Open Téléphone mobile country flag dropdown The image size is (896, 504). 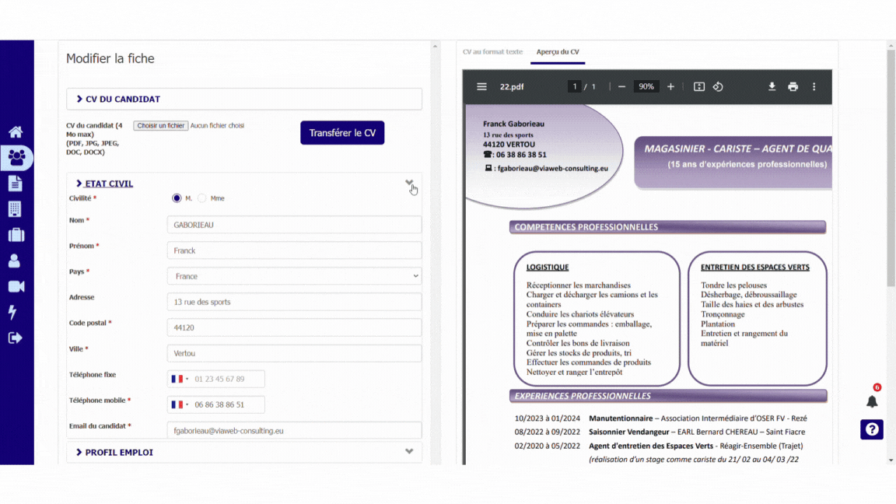[180, 404]
